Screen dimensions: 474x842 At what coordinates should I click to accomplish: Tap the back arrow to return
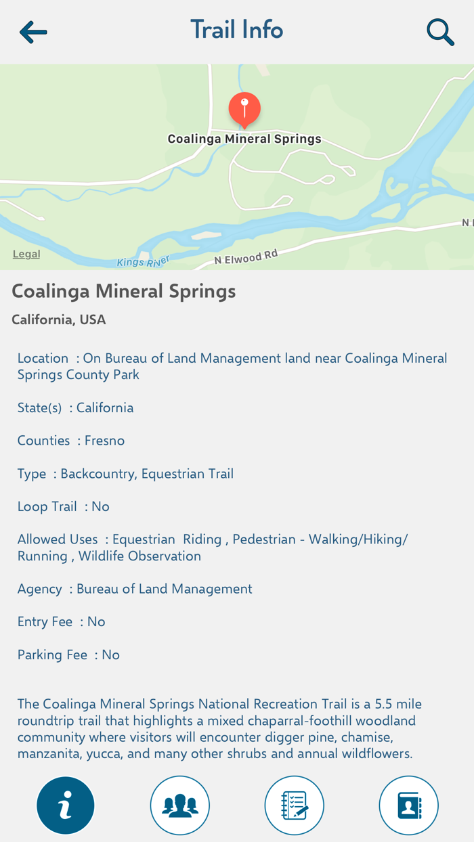click(x=33, y=31)
